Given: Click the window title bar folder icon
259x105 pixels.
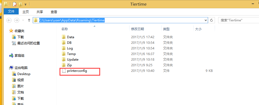Looking at the screenshot, I should click(6, 4).
